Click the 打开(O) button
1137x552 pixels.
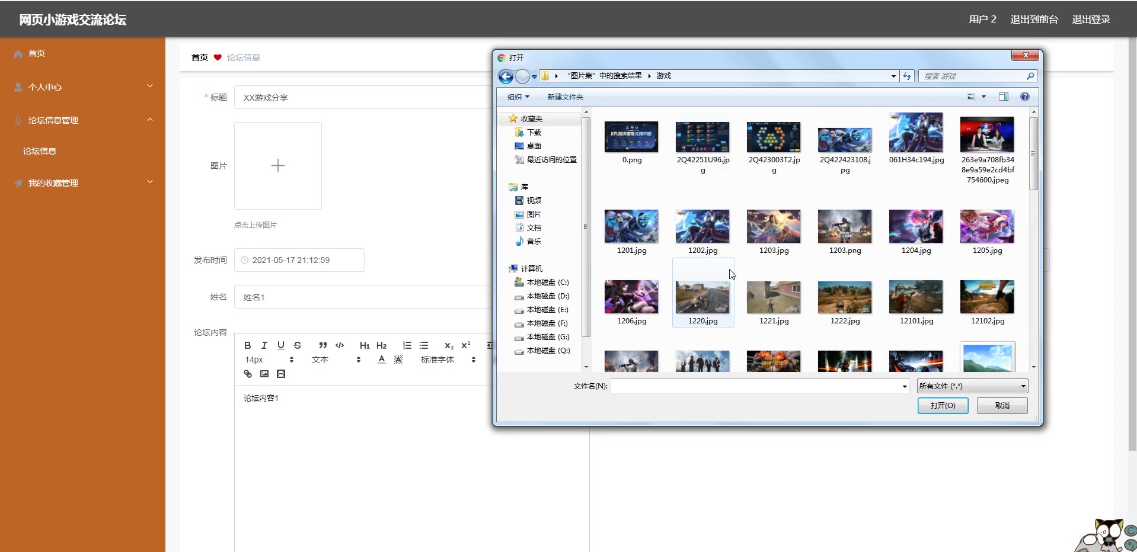point(942,406)
